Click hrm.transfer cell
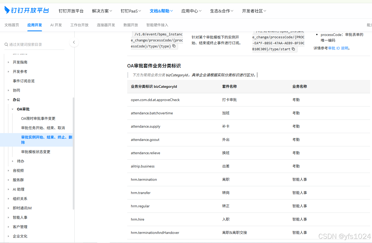This screenshot has height=243, width=372. click(x=141, y=193)
